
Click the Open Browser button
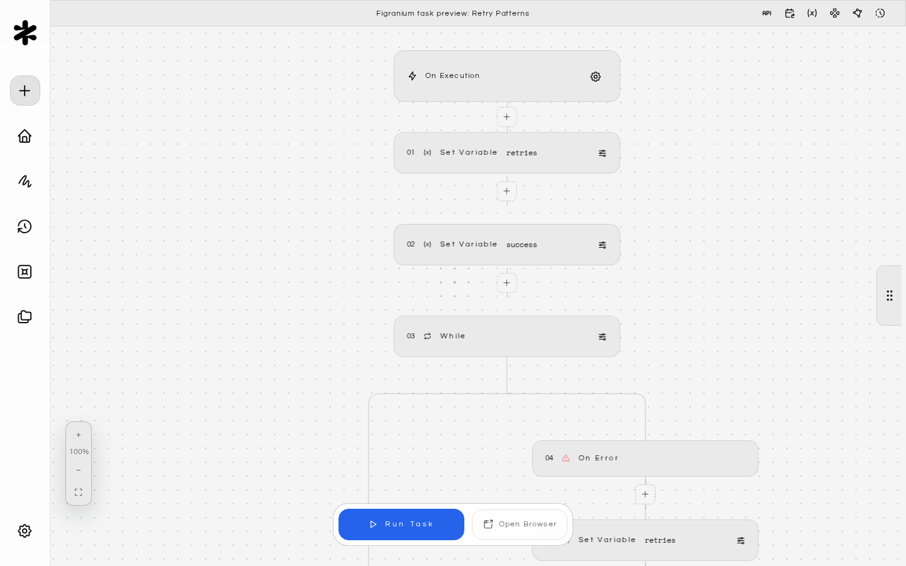coord(520,524)
